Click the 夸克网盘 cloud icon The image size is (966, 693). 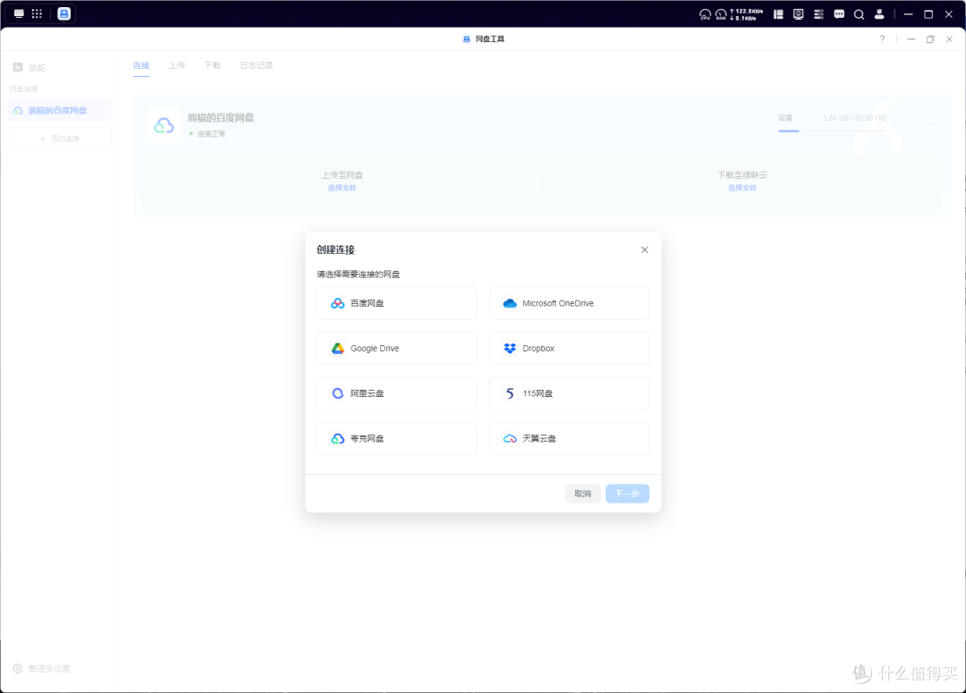click(x=337, y=438)
